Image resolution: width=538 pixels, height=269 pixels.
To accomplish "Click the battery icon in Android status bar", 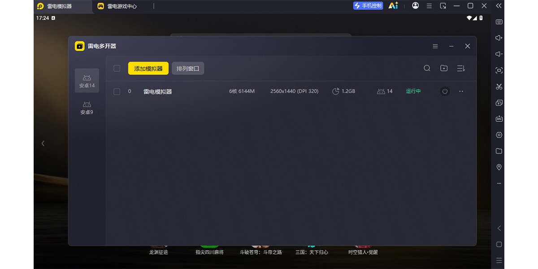I will tap(481, 18).
